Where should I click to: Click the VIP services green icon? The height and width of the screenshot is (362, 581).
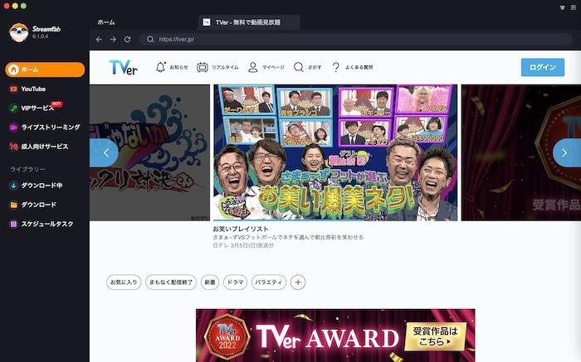click(x=13, y=108)
